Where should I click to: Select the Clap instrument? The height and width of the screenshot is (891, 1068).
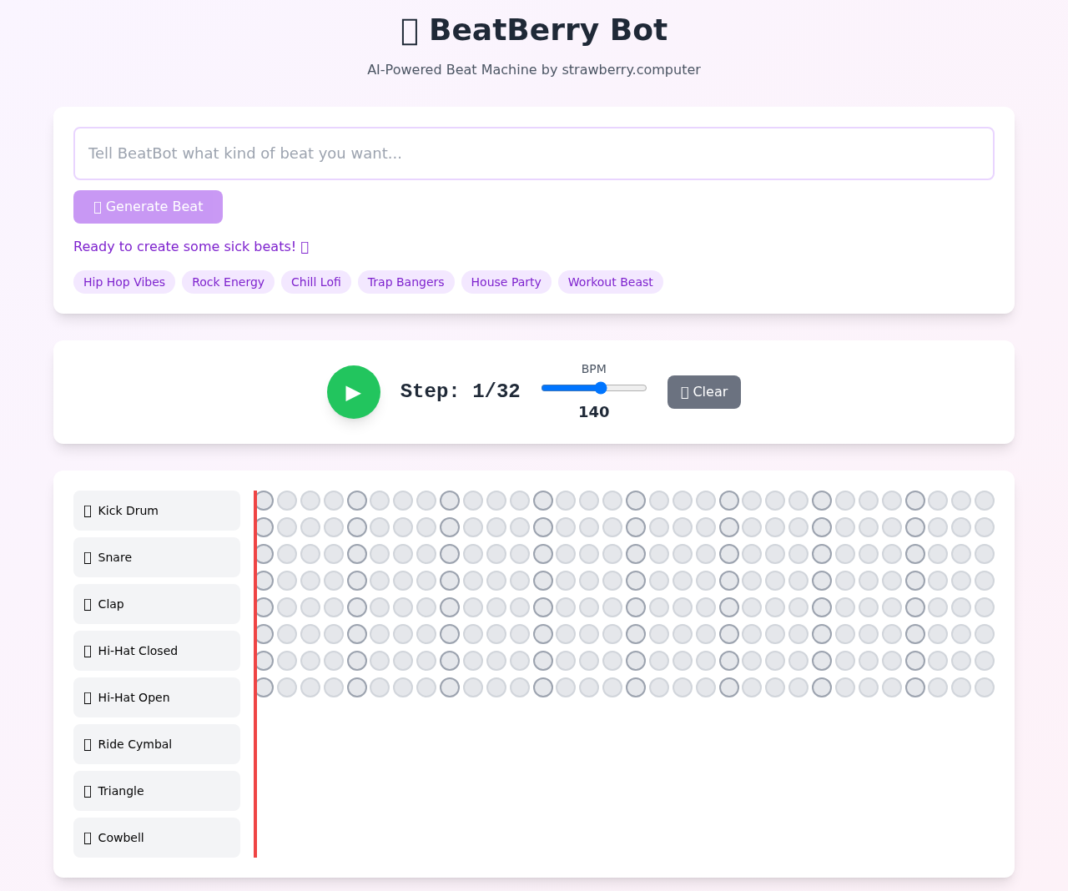156,604
